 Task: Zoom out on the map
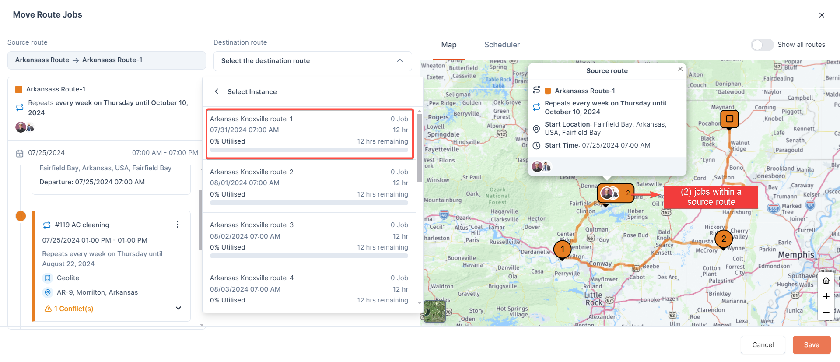[826, 312]
